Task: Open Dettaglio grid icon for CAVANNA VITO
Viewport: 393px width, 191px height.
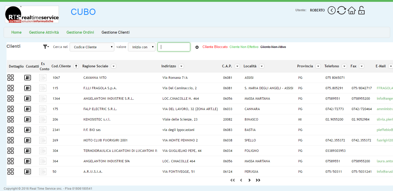Action: [10, 77]
